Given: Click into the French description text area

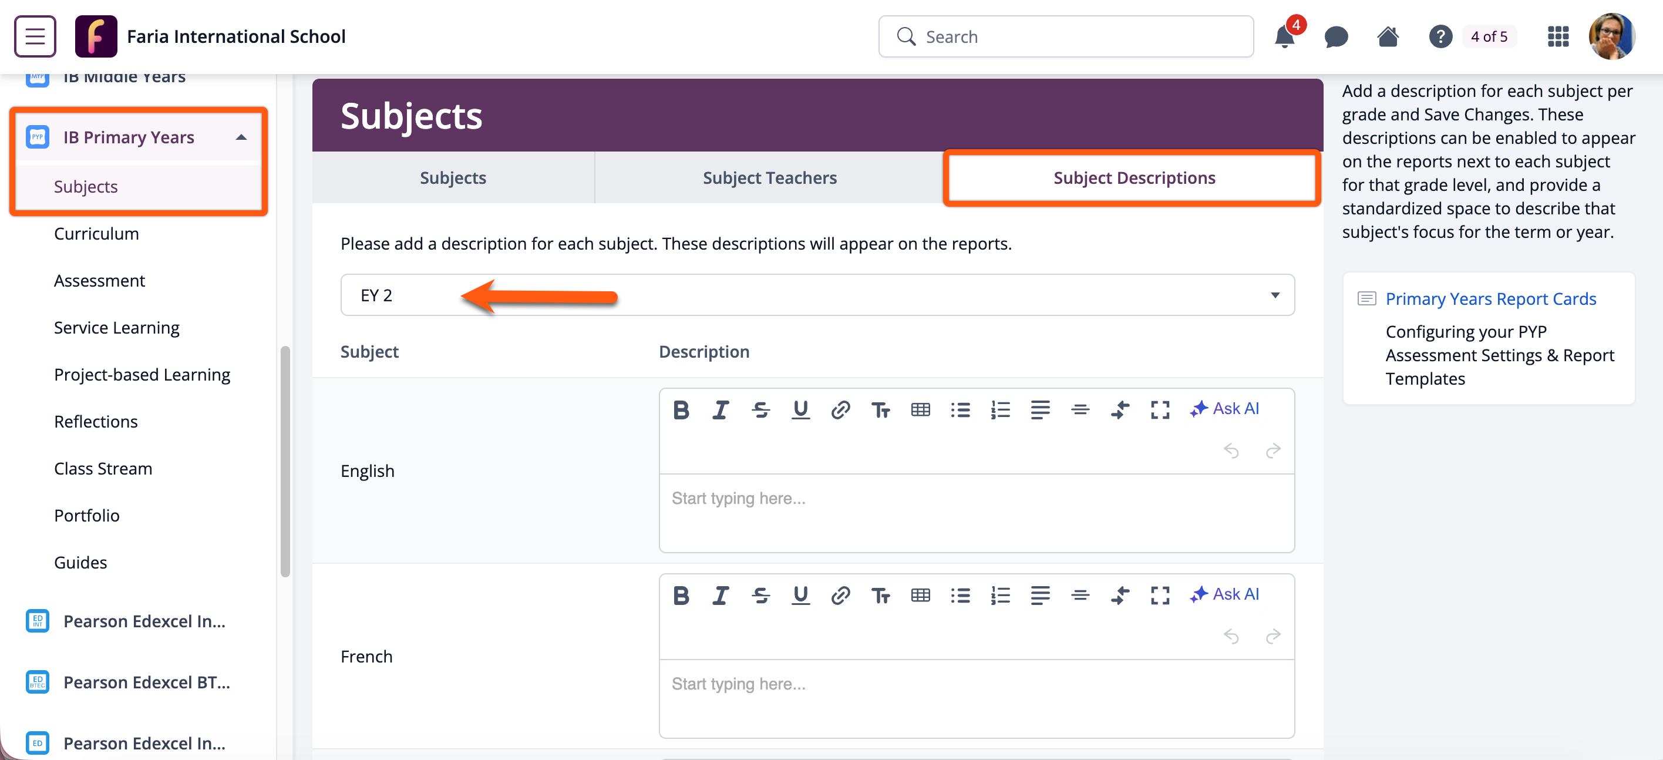Looking at the screenshot, I should click(976, 697).
